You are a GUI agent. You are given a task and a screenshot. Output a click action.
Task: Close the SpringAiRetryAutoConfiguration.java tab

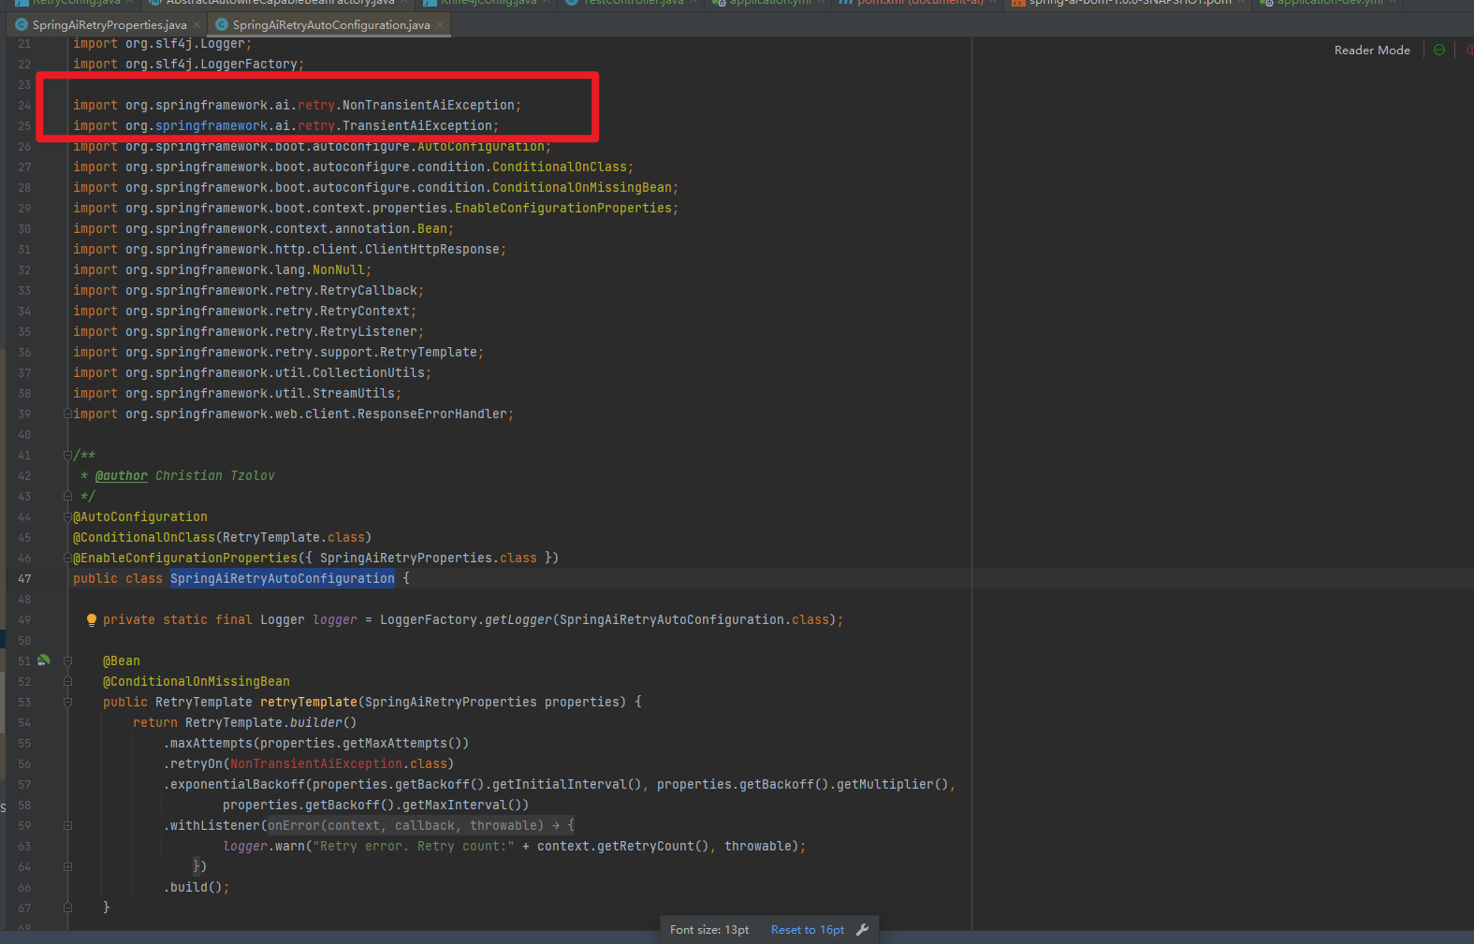tap(440, 25)
